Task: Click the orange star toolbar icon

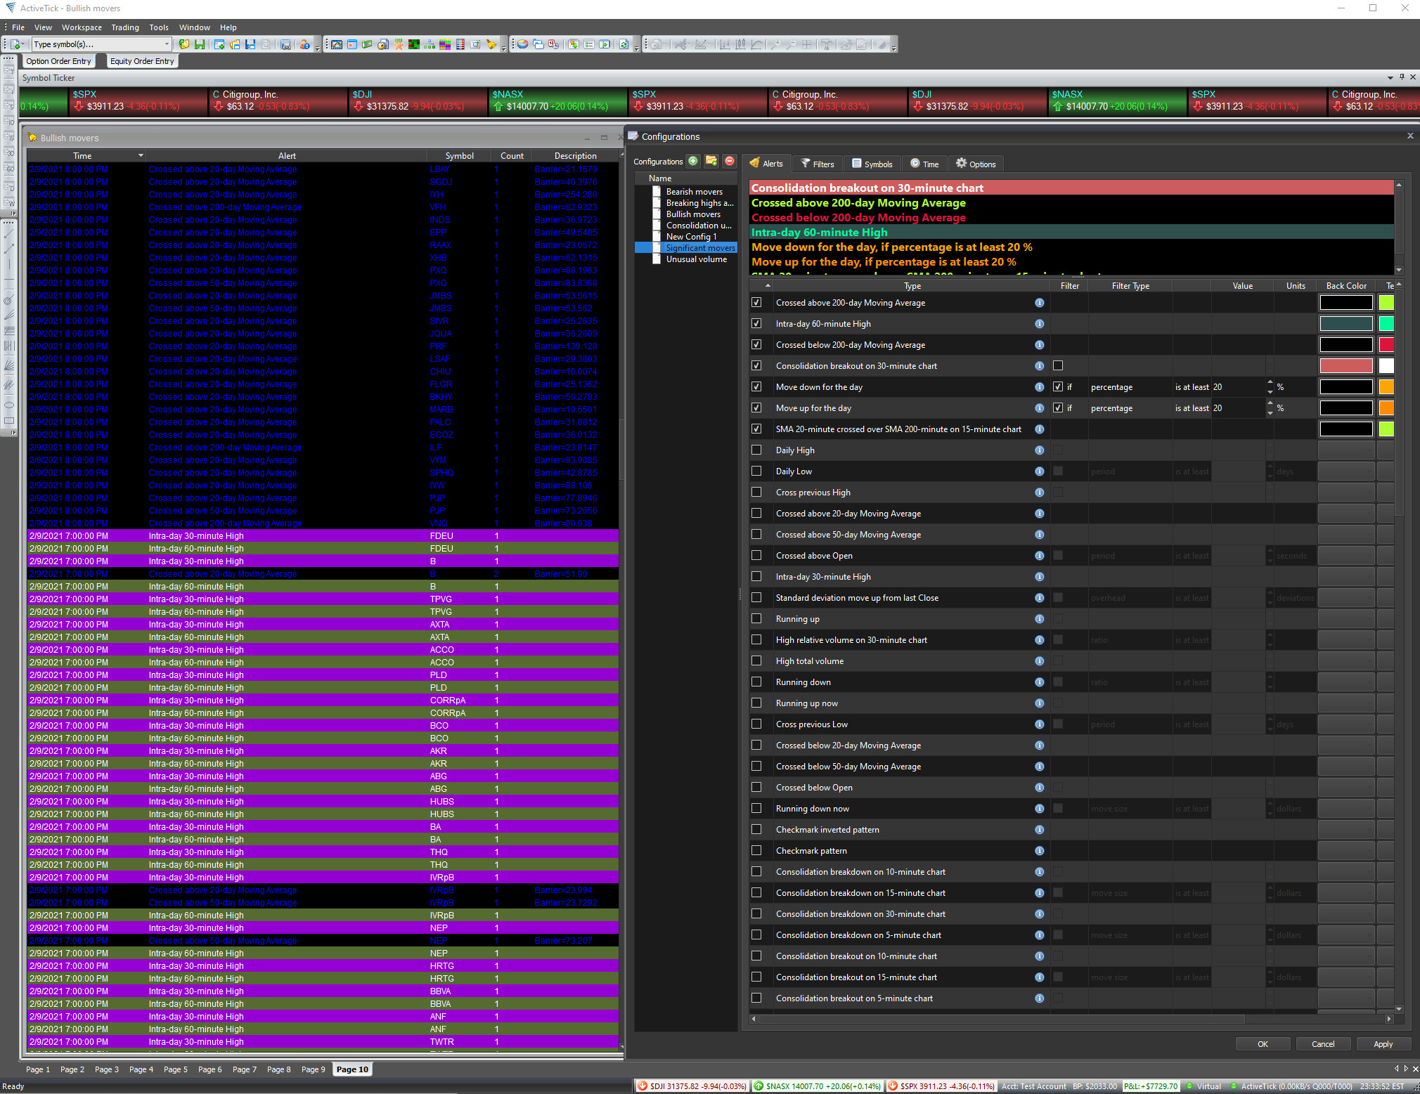Action: click(x=399, y=44)
